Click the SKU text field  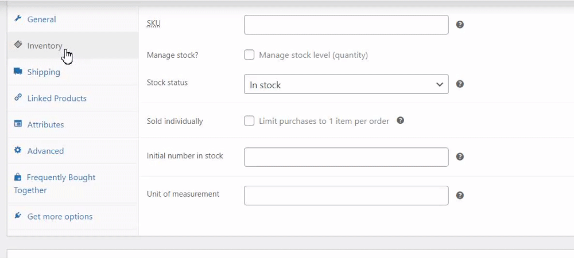coord(346,25)
